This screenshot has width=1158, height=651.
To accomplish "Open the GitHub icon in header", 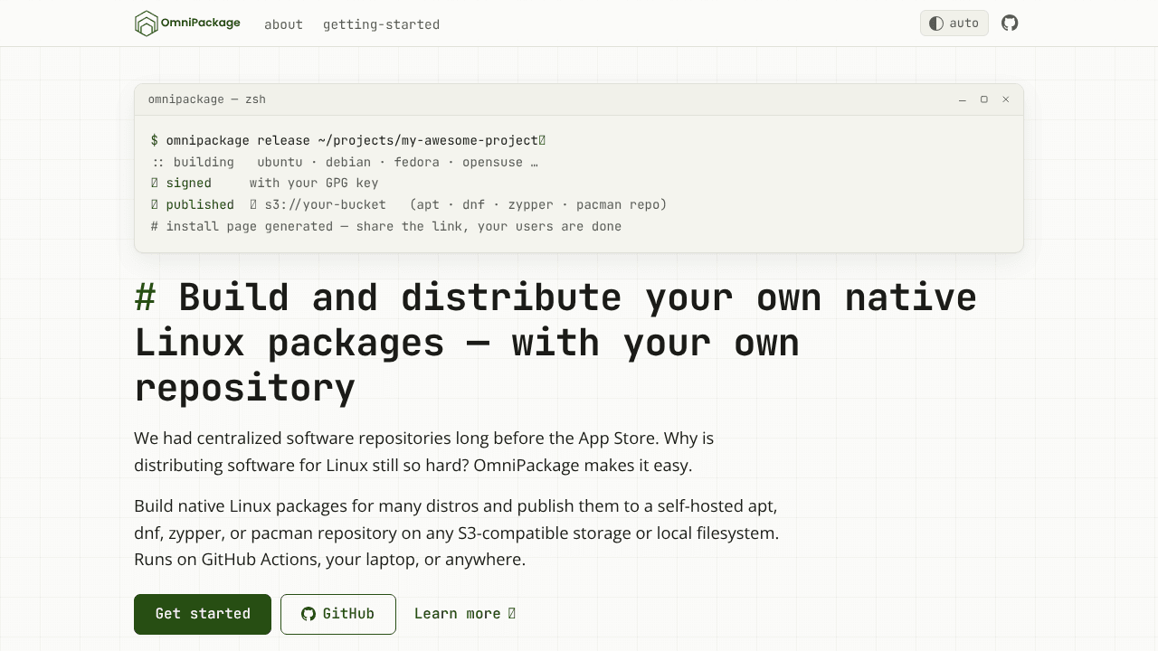I will (x=1010, y=24).
